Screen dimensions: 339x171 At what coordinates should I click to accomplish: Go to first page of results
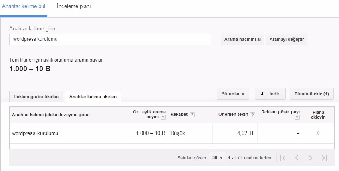(283, 158)
